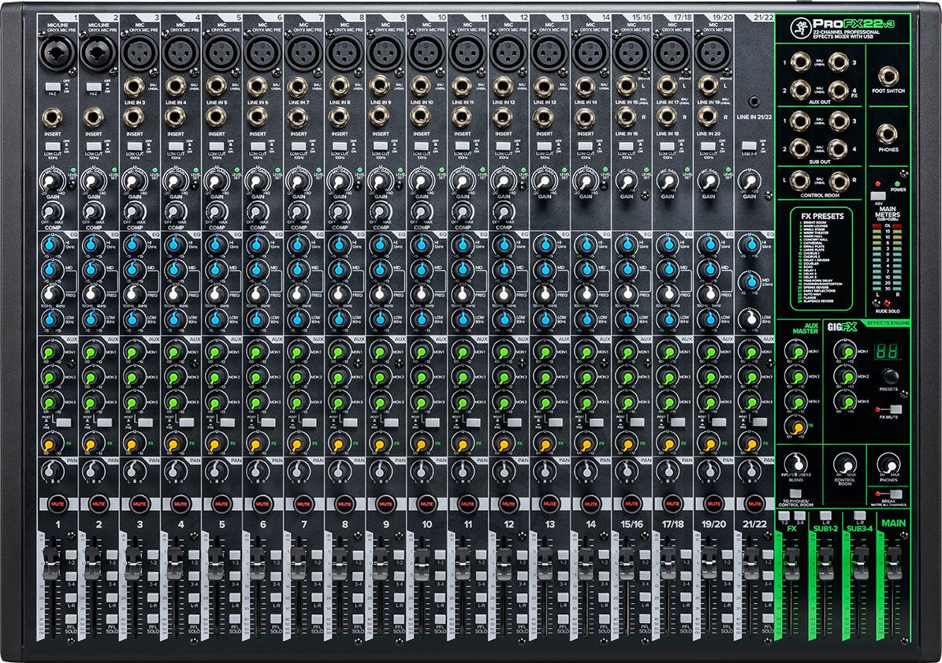Click the Inputs/USB BLEND knob
Screen dimensions: 942x663
(797, 463)
